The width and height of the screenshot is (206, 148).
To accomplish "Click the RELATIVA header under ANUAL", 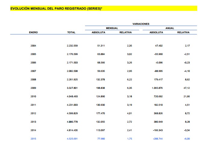I will click(183, 32).
